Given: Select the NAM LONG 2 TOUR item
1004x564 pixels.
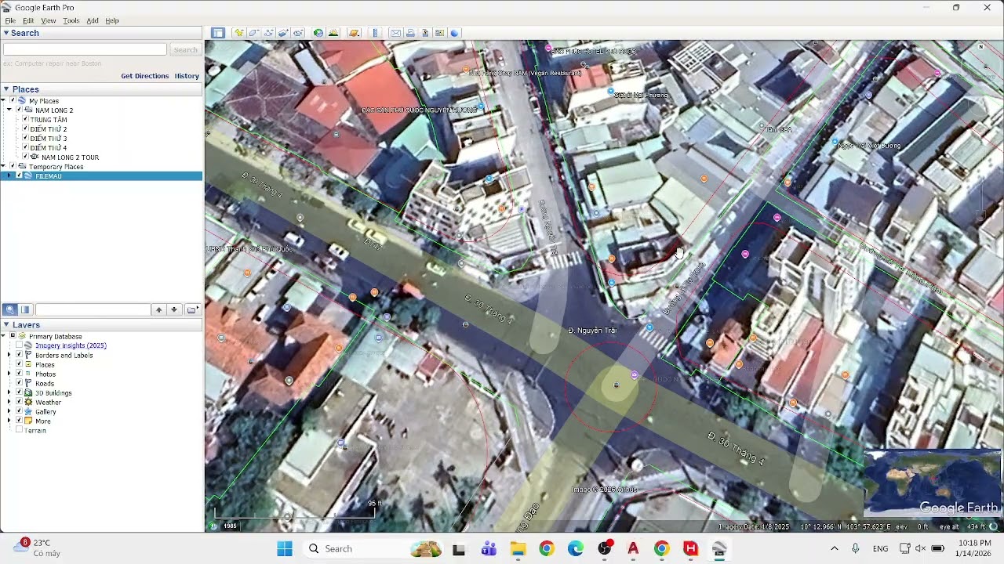Looking at the screenshot, I should (70, 157).
